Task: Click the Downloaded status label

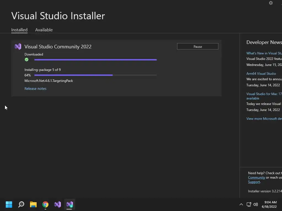Action: [x=34, y=54]
